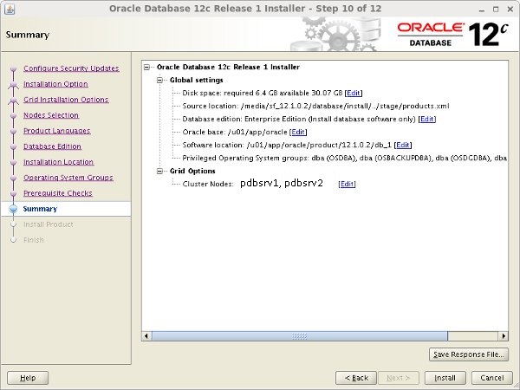
Task: Open Help for the installer
Action: (28, 378)
